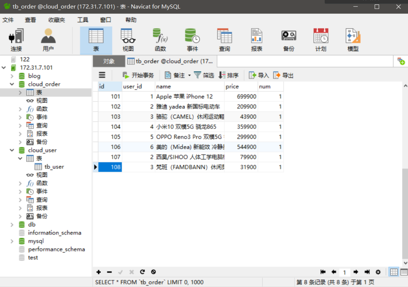This screenshot has width=408, height=287.
Task: Collapse the cloud_order database
Action: pyautogui.click(x=12, y=84)
